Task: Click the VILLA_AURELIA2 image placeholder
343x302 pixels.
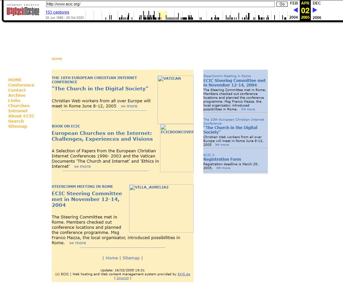Action: click(x=161, y=208)
